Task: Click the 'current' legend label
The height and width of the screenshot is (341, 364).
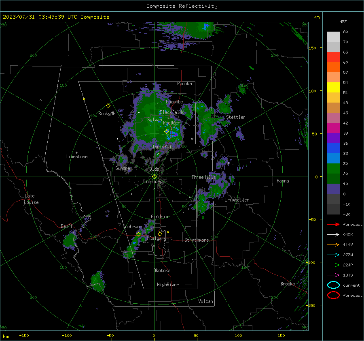Action: click(351, 285)
